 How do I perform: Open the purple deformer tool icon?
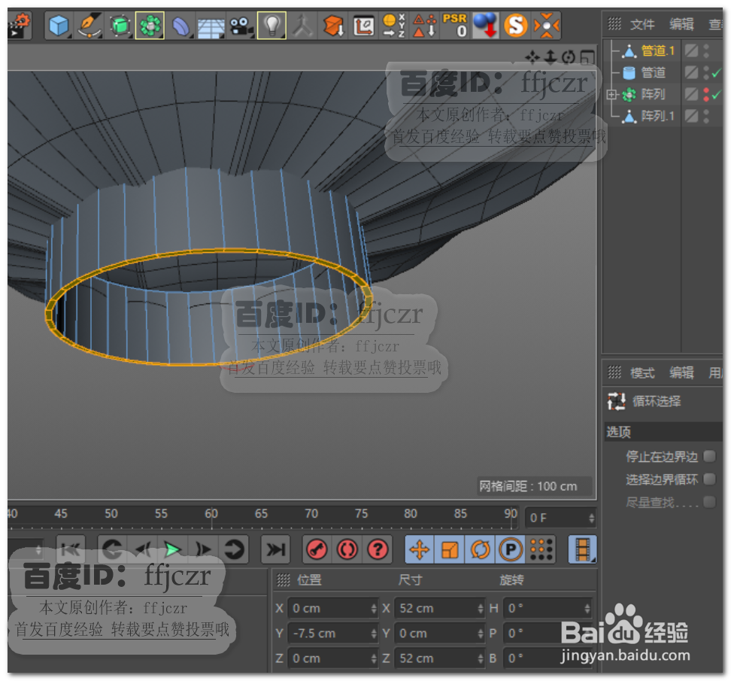pos(180,26)
